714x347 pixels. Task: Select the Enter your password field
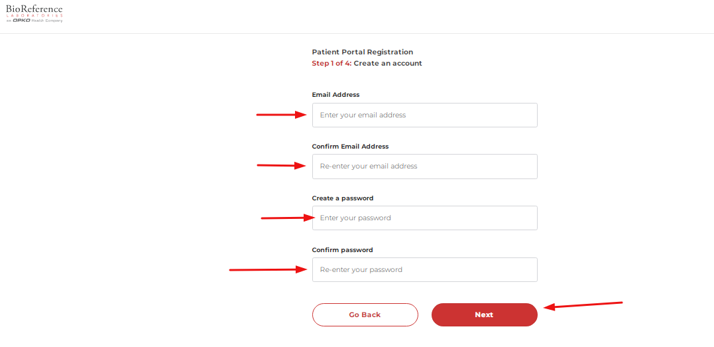[424, 218]
